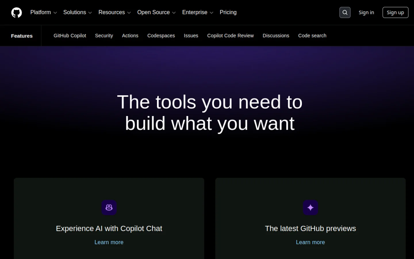414x259 pixels.
Task: Open the Code search tab
Action: point(312,36)
